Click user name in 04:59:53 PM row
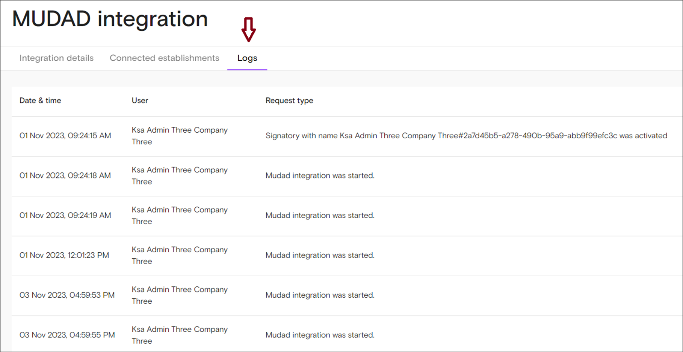 tap(180, 295)
